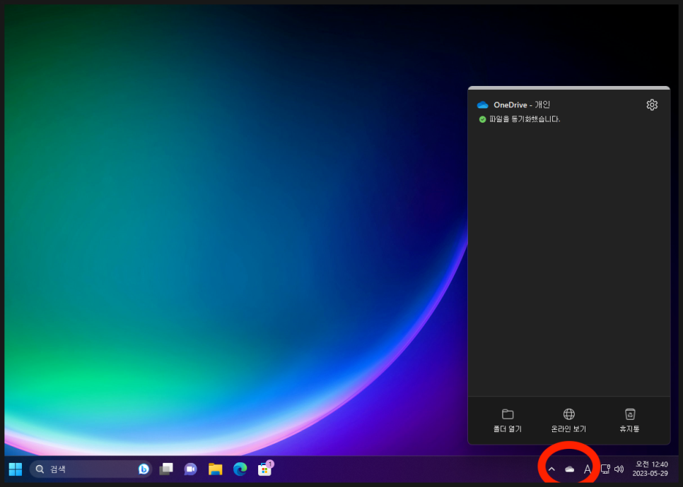Open folder via 폴더 열기 button

click(508, 421)
